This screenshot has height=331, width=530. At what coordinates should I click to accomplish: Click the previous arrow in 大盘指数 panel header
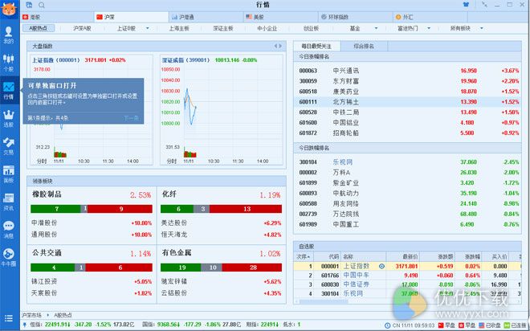coord(275,46)
